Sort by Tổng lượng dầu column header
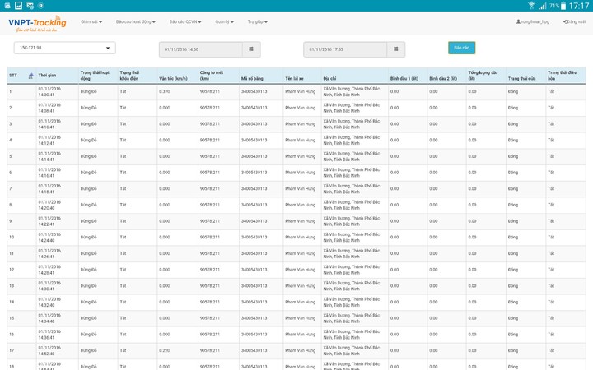Viewport: 593px width, 370px height. [486, 76]
